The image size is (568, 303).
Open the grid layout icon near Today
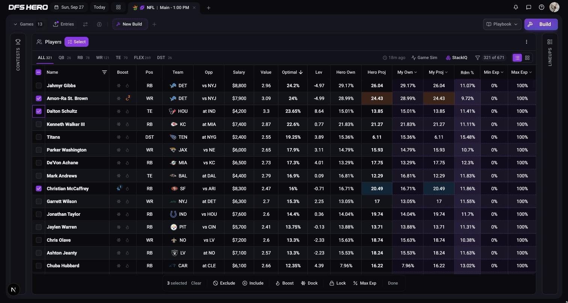coord(118,7)
